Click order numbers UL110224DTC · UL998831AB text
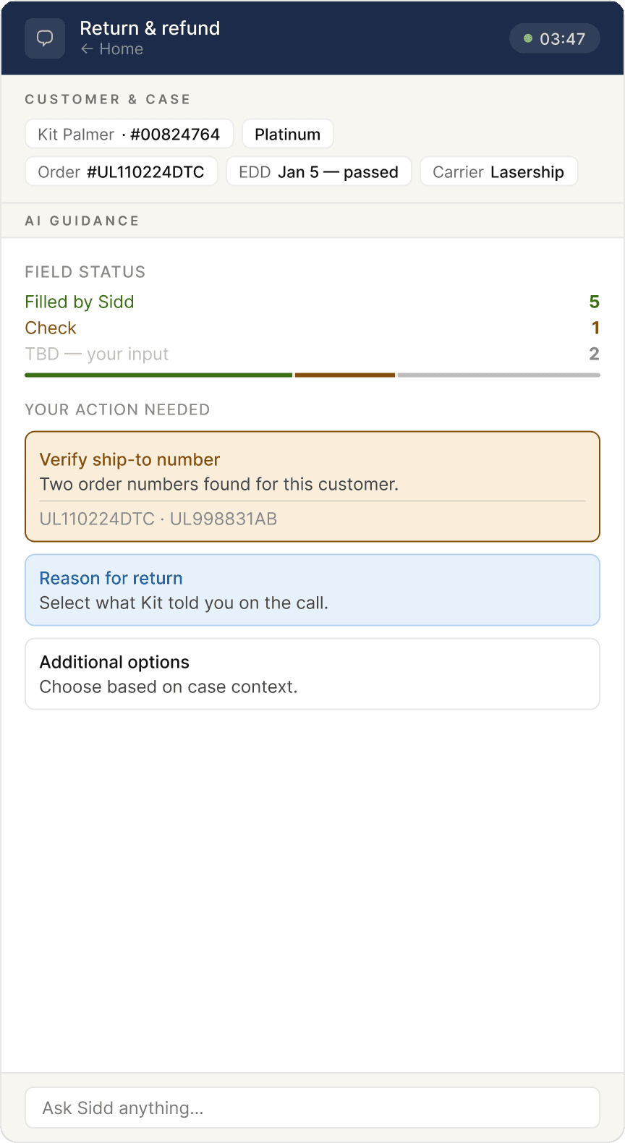 [x=158, y=519]
